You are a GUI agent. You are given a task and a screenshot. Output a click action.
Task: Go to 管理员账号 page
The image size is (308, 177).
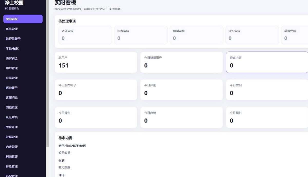coord(23,39)
